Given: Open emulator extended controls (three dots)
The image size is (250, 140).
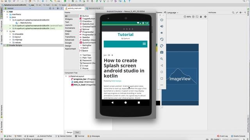Looking at the screenshot, I should point(162,85).
